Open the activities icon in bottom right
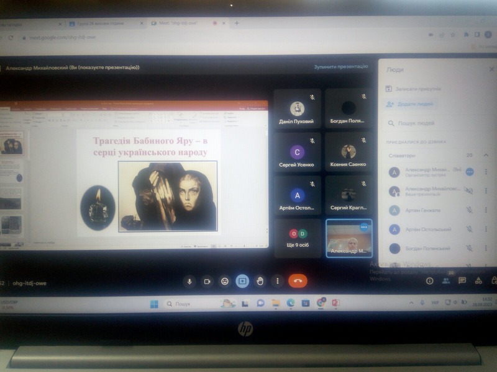 point(478,280)
